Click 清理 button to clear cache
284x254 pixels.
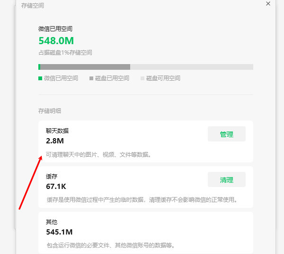click(x=226, y=180)
